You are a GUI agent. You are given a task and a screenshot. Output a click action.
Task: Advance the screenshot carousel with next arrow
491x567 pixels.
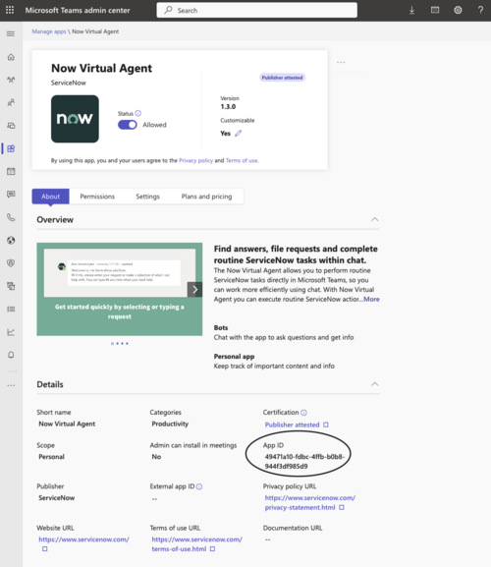tap(194, 289)
